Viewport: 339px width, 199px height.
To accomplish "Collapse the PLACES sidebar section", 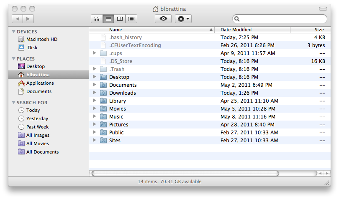I will (x=14, y=59).
